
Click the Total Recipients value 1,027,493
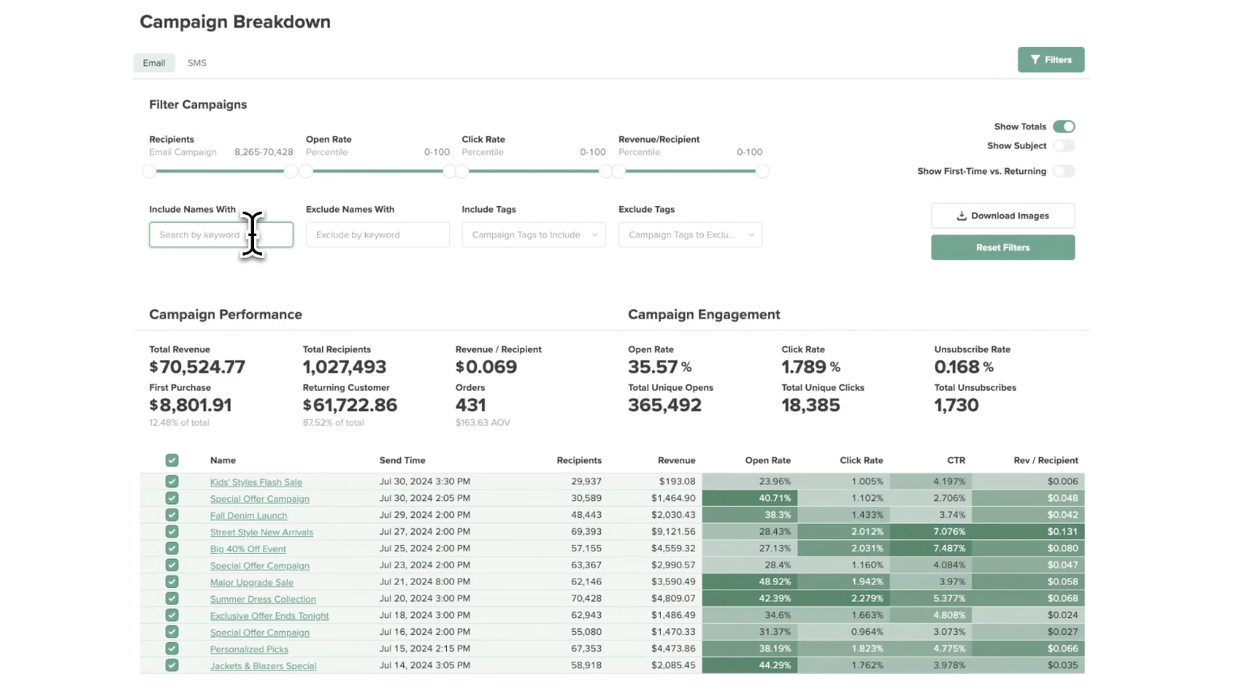344,367
